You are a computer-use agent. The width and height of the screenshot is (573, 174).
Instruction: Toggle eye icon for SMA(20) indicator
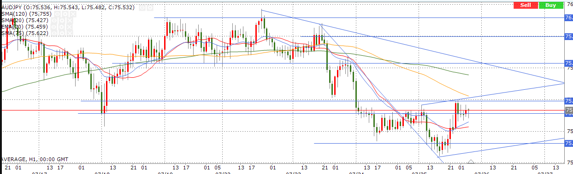[54, 21]
